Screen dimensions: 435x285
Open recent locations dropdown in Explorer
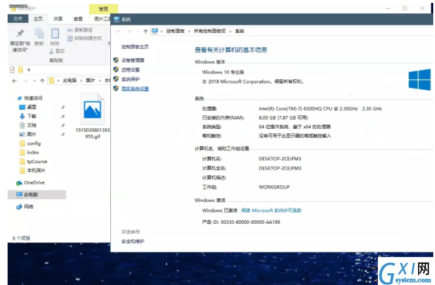pos(34,80)
